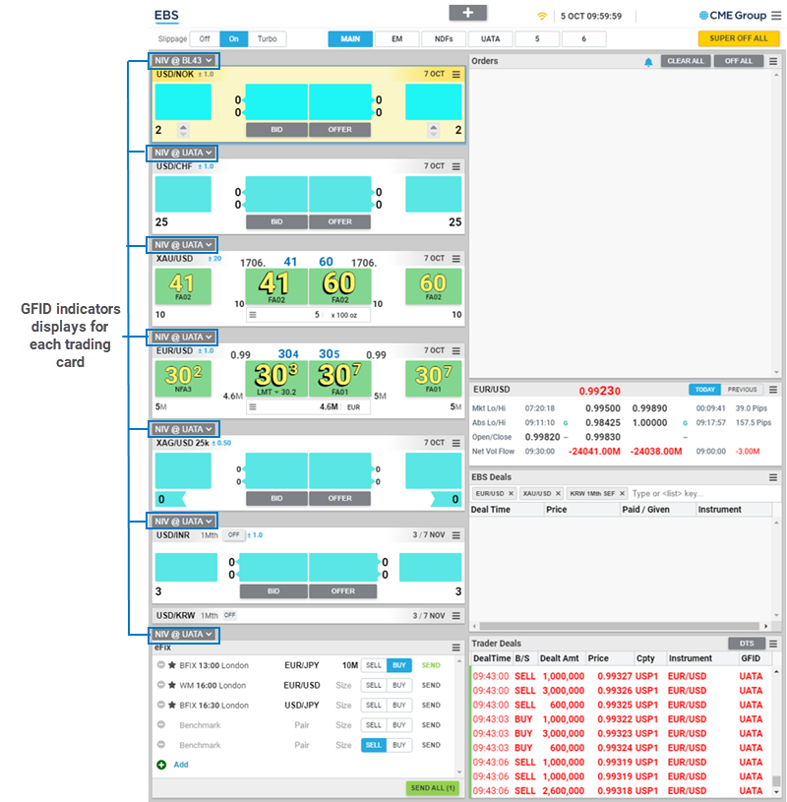Open the NIV @ UATA dropdown above eFix

(183, 635)
